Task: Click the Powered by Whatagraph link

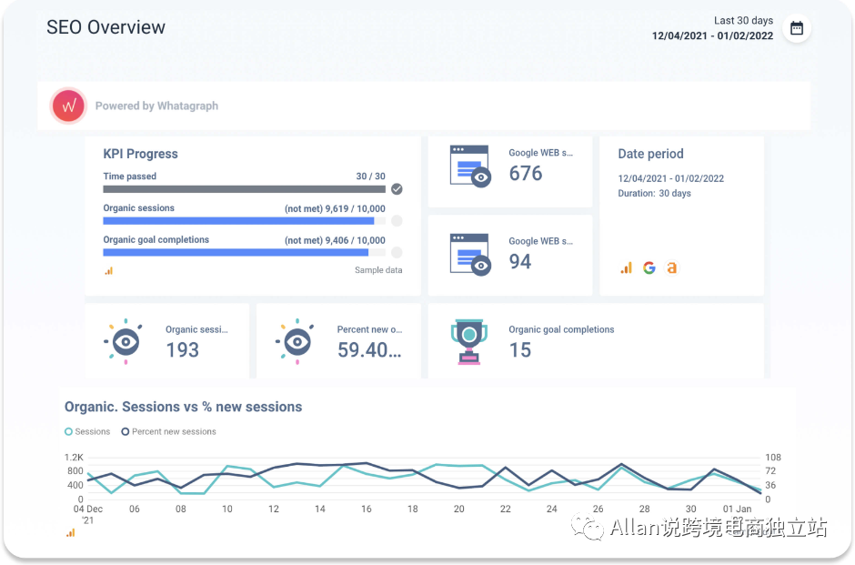Action: (x=156, y=106)
